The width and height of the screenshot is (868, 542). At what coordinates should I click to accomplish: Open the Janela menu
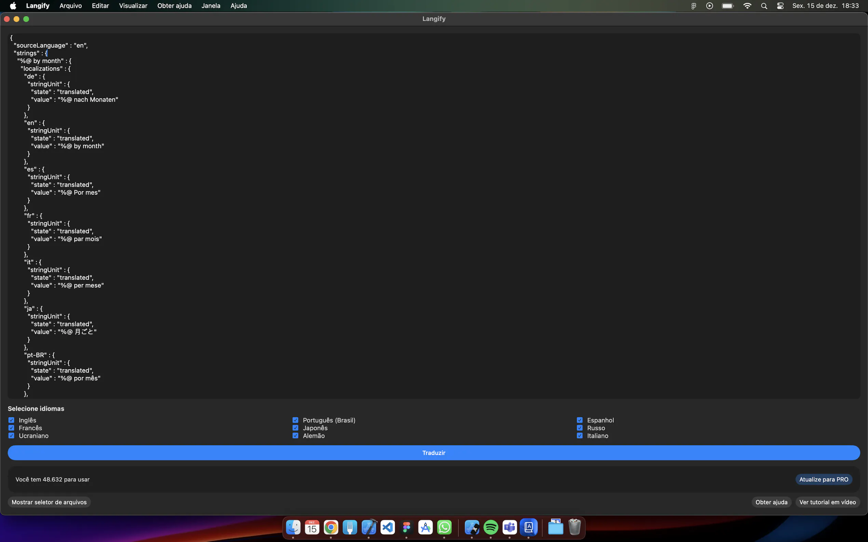click(x=211, y=6)
